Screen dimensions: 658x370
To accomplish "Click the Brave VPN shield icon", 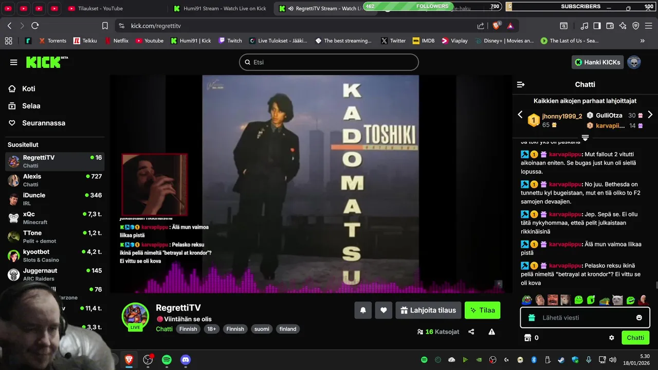I will coord(635,26).
